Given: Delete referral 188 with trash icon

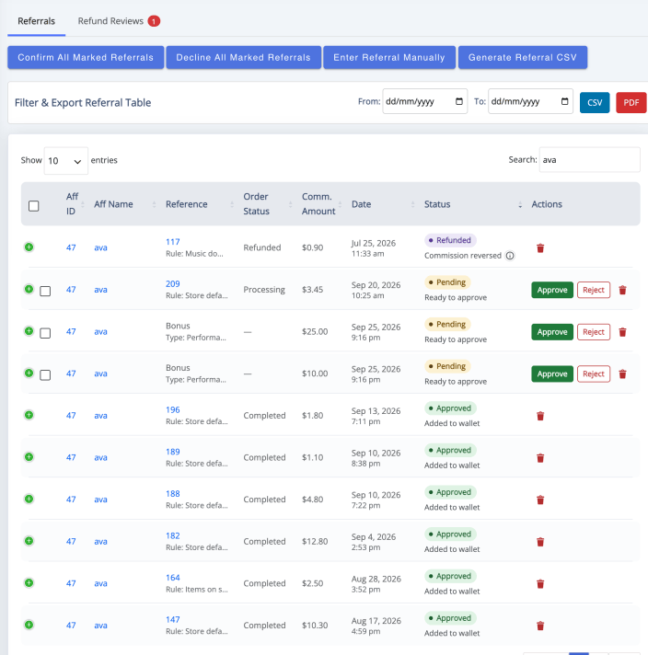Looking at the screenshot, I should pyautogui.click(x=540, y=500).
